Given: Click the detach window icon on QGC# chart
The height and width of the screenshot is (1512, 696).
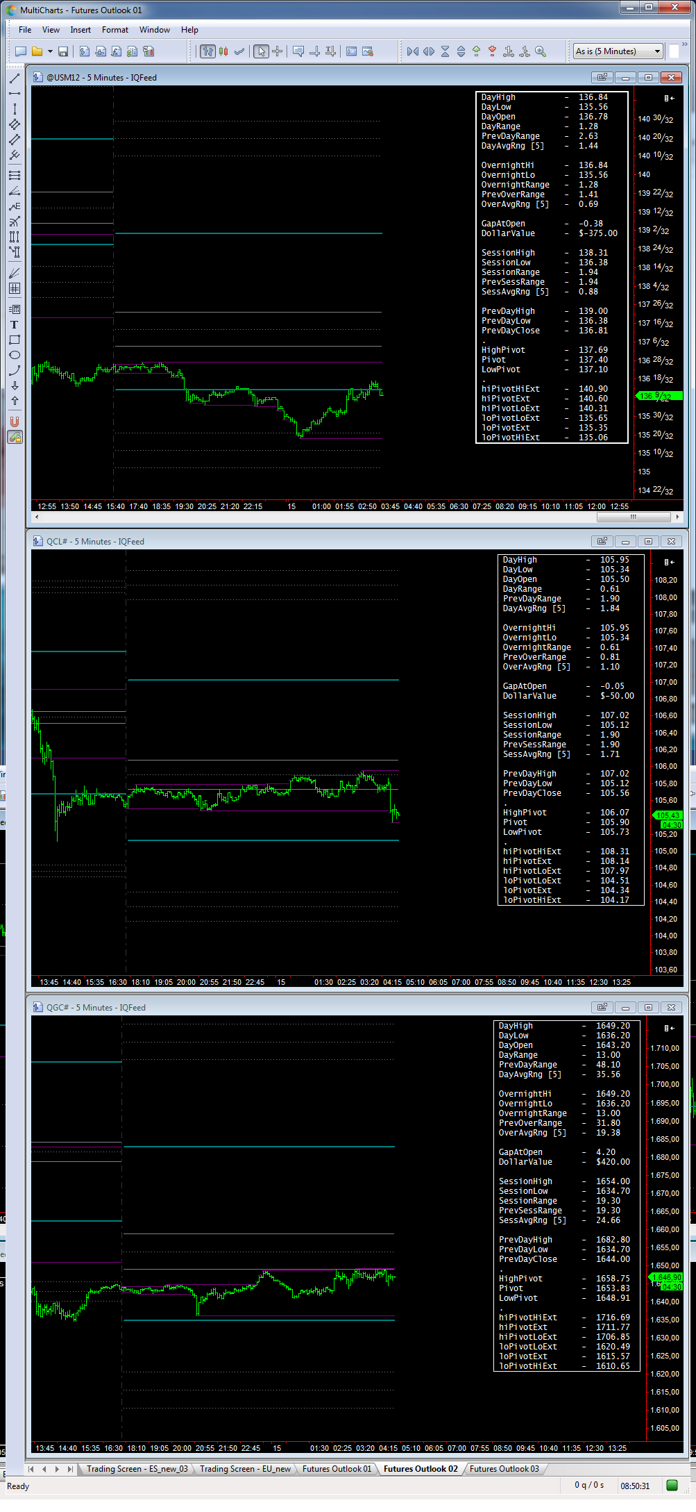Looking at the screenshot, I should (602, 1007).
